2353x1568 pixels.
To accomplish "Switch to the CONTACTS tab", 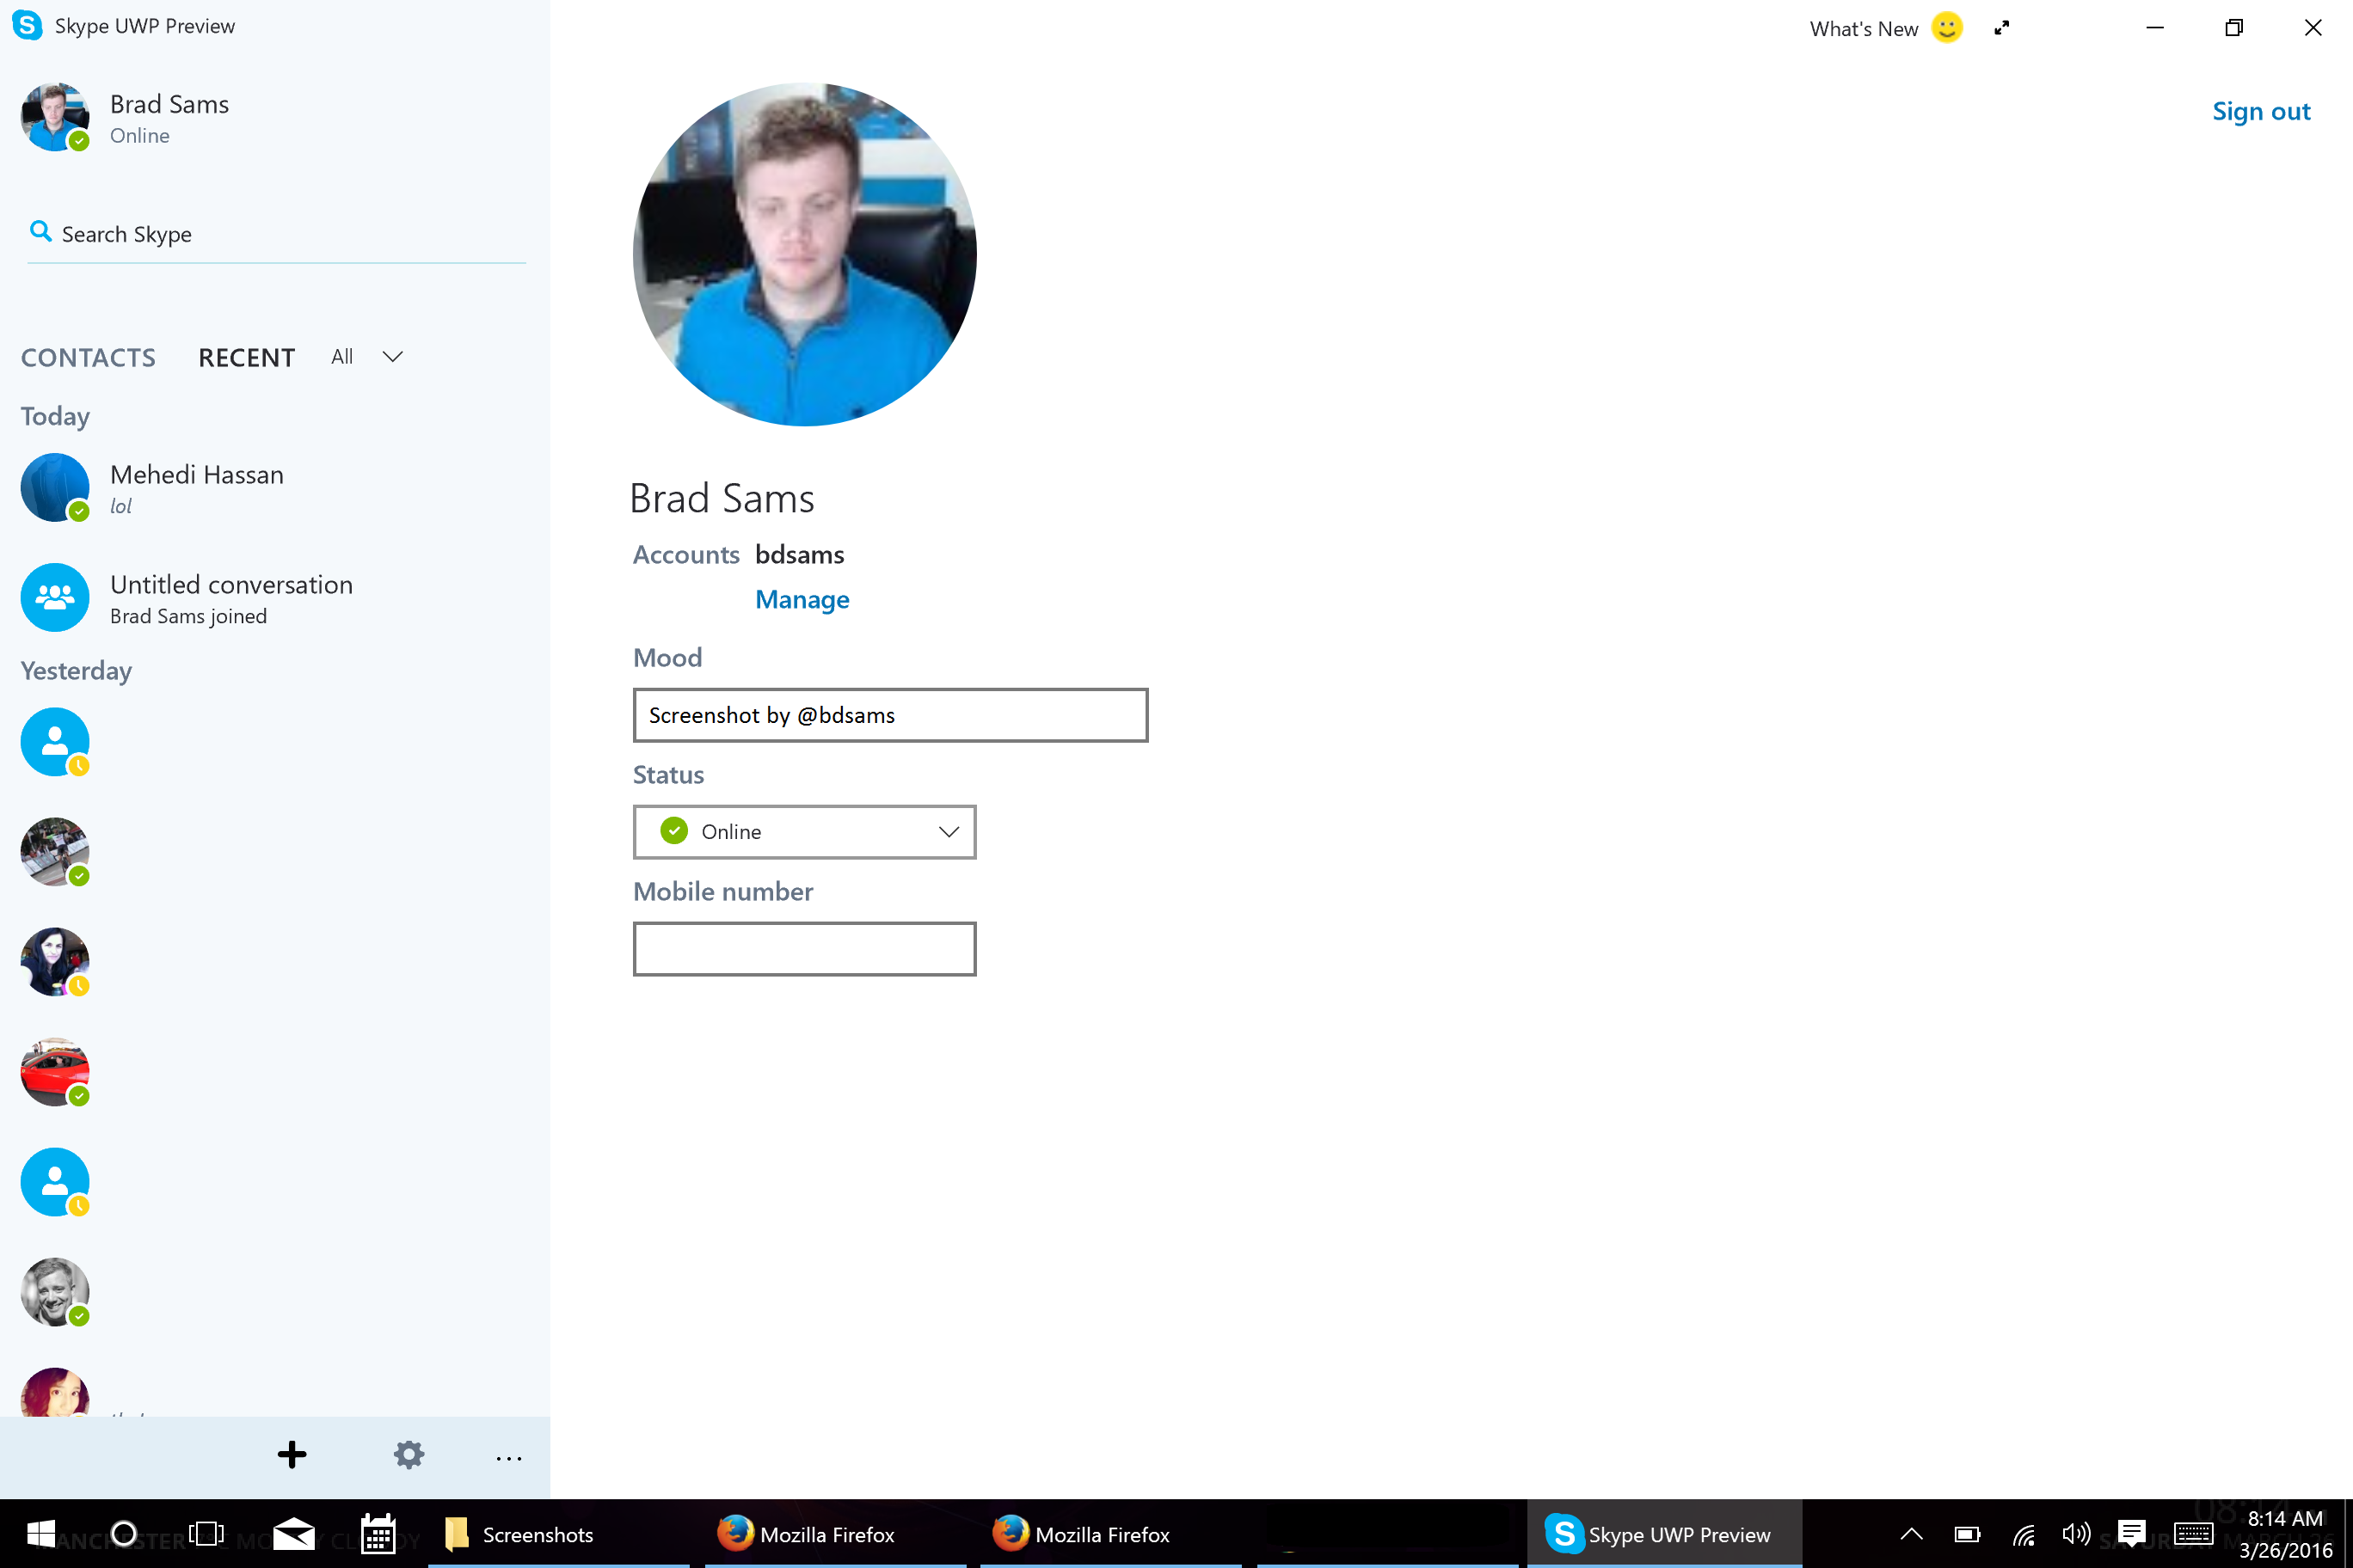I will point(88,358).
